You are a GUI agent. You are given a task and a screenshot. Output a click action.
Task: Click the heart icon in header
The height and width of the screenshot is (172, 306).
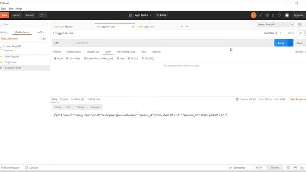pyautogui.click(x=279, y=15)
